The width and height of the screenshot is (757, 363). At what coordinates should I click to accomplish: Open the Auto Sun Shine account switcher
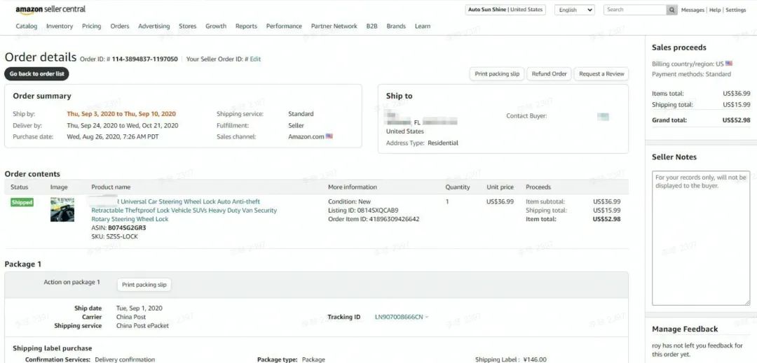point(505,10)
